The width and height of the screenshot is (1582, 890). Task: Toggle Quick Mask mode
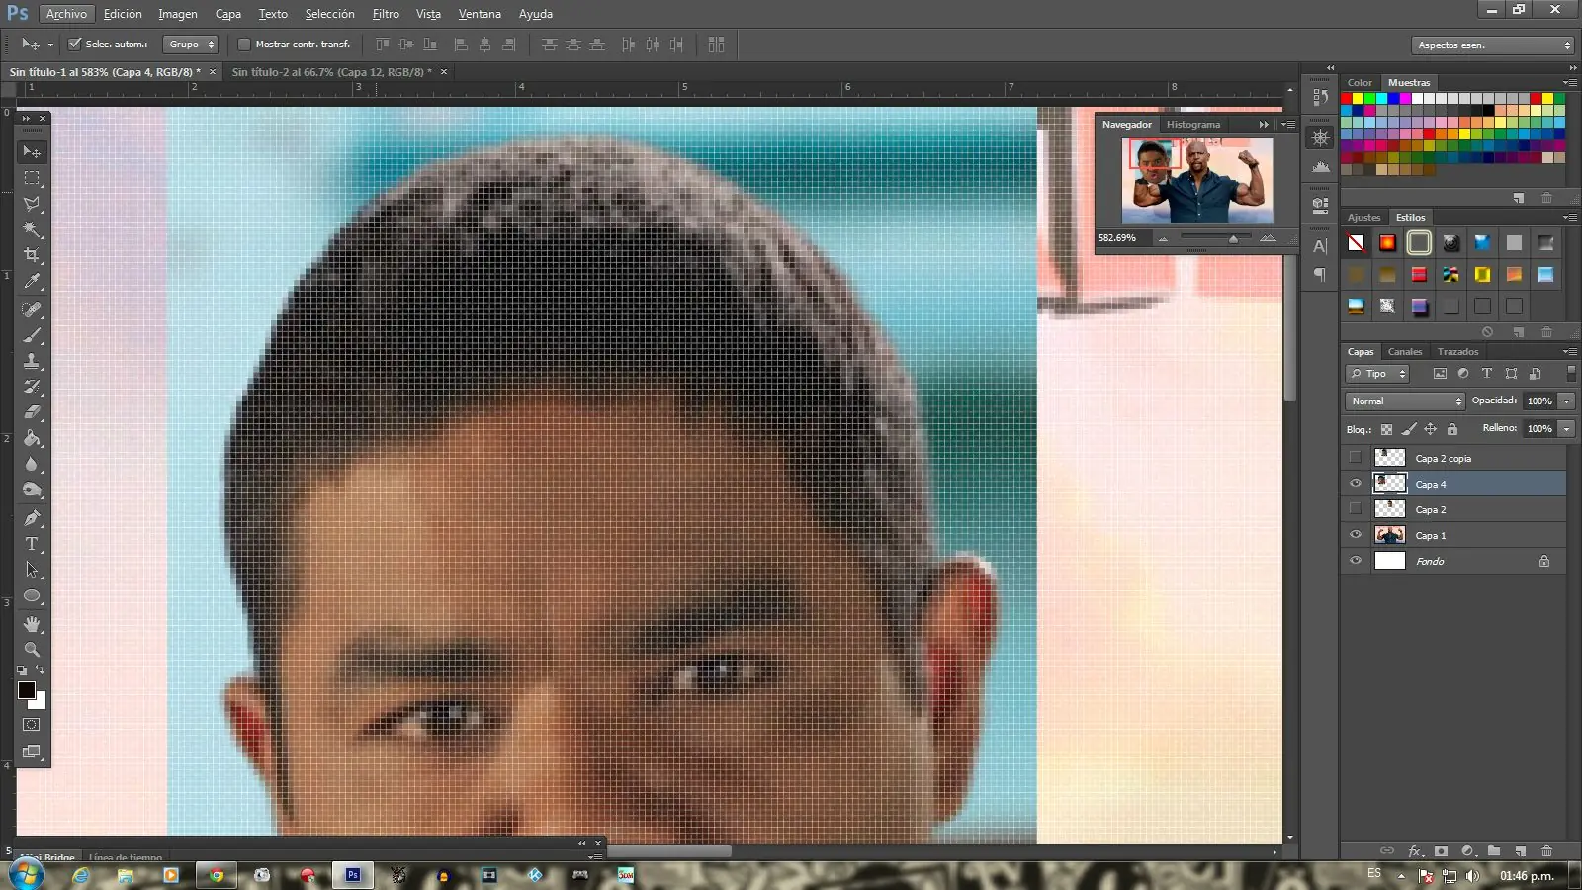click(32, 725)
